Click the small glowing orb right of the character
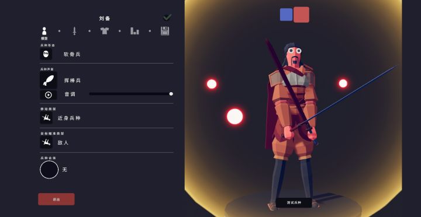This screenshot has width=421, height=217. click(x=343, y=83)
